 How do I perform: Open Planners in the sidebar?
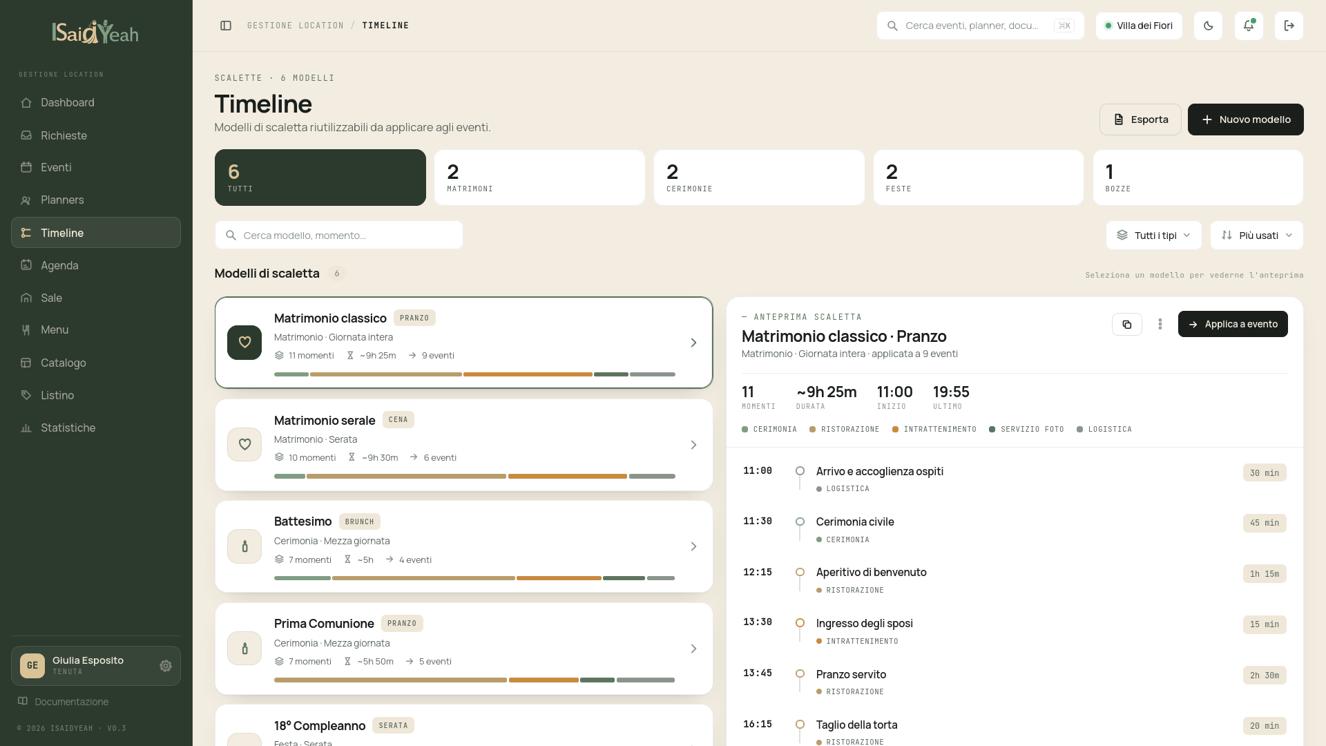coord(96,200)
